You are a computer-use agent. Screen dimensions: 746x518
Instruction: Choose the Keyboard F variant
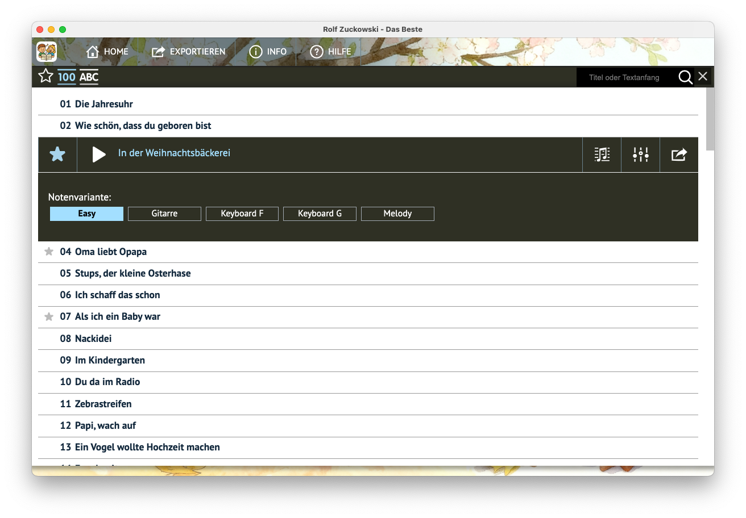tap(242, 214)
